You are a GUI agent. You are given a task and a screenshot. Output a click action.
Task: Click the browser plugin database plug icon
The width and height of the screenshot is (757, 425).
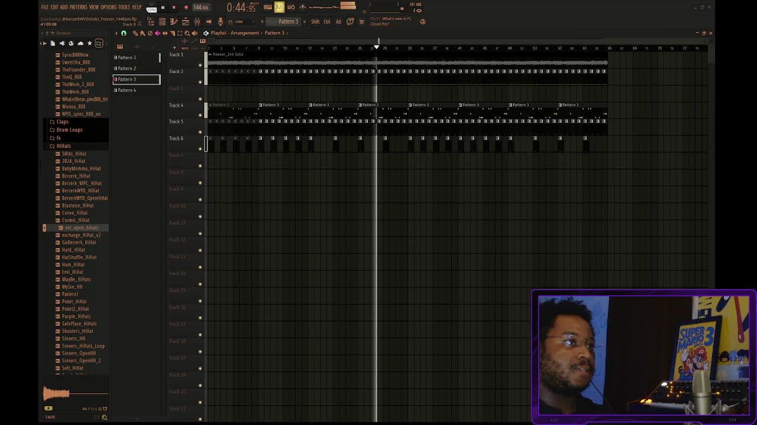click(62, 43)
